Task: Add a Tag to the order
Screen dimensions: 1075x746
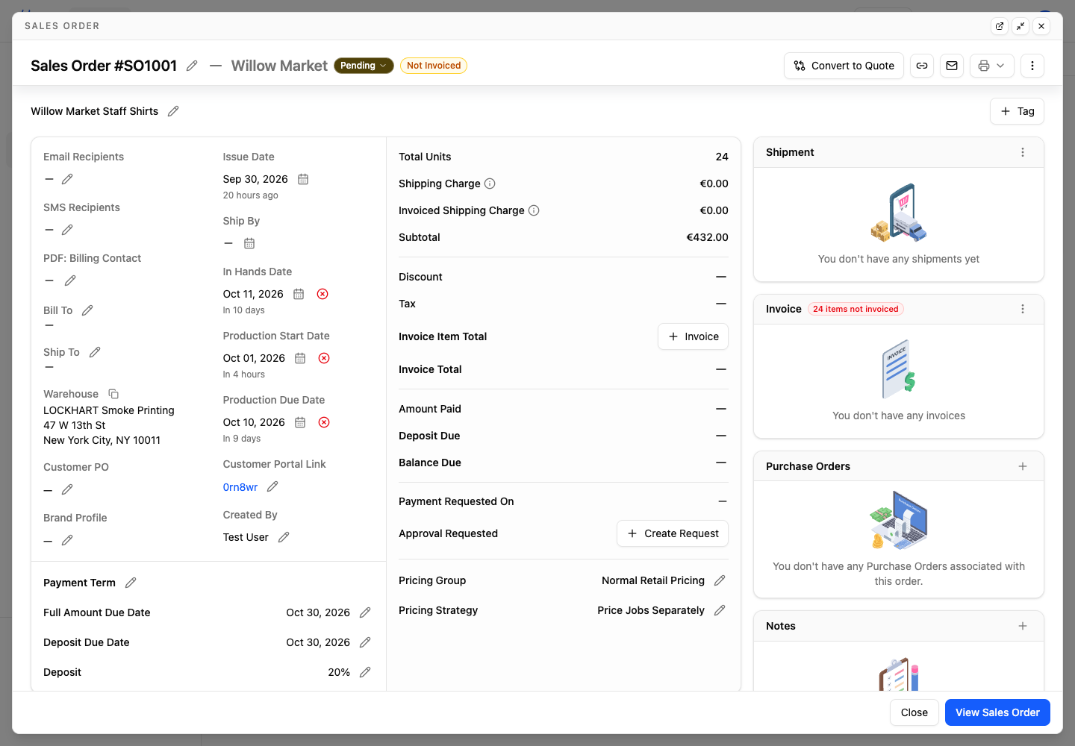Action: (1017, 111)
